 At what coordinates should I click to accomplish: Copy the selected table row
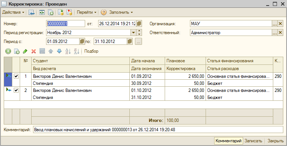click(x=17, y=51)
